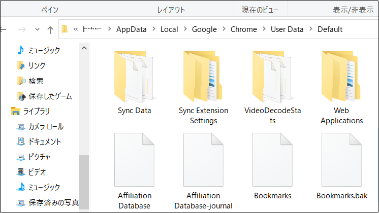Select 保存したゲーム in the sidebar
379x213 pixels.
pyautogui.click(x=50, y=96)
